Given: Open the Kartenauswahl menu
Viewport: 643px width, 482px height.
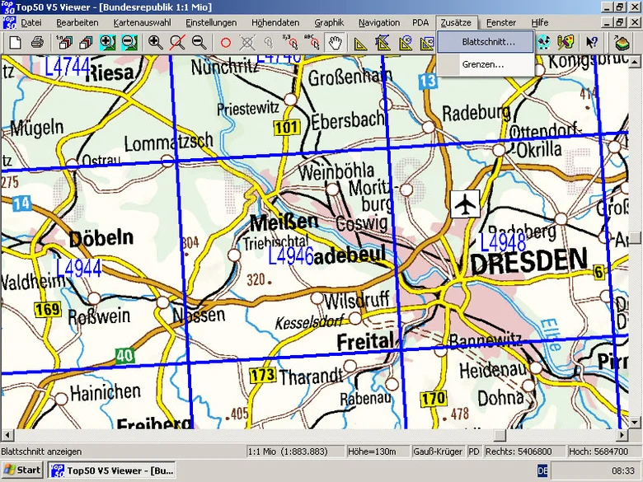Looking at the screenshot, I should [x=142, y=22].
